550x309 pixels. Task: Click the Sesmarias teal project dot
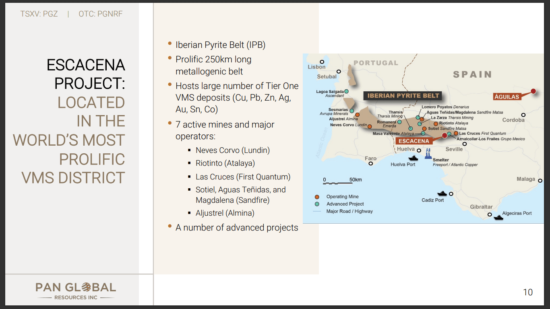(x=352, y=111)
